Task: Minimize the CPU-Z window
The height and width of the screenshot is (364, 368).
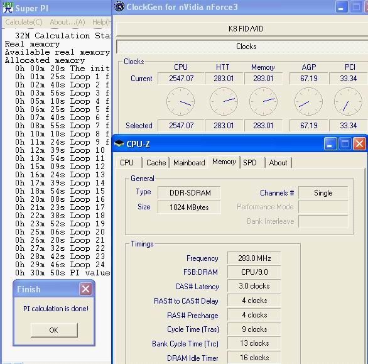Action: pos(330,143)
